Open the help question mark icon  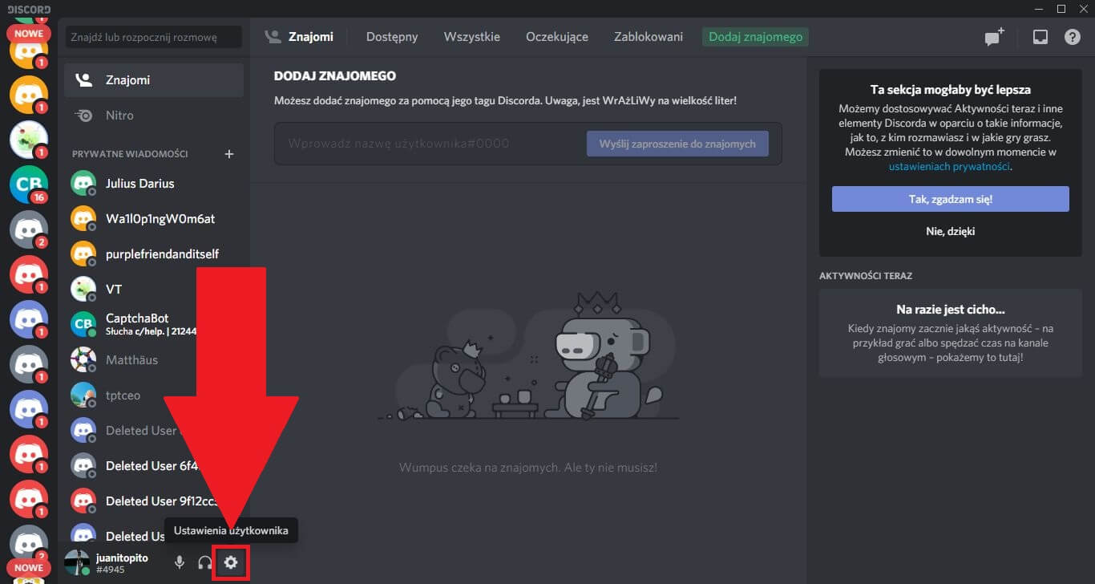coord(1072,37)
